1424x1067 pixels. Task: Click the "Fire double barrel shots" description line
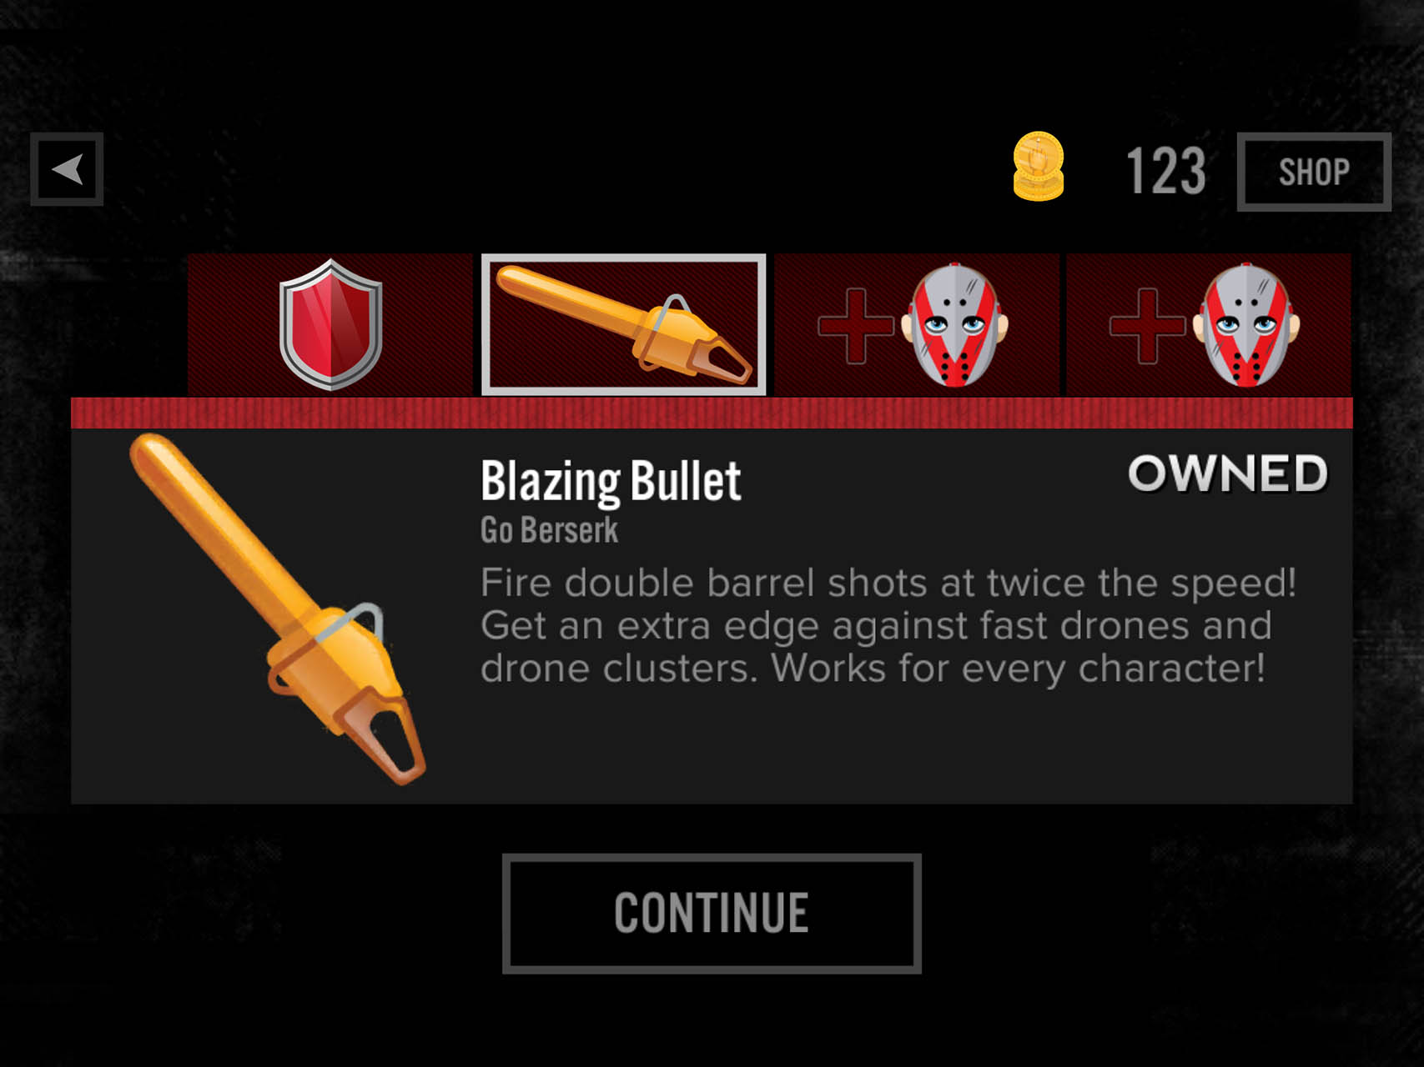[888, 583]
